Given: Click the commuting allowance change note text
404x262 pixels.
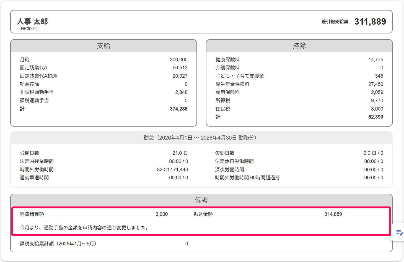Looking at the screenshot, I should pos(85,227).
